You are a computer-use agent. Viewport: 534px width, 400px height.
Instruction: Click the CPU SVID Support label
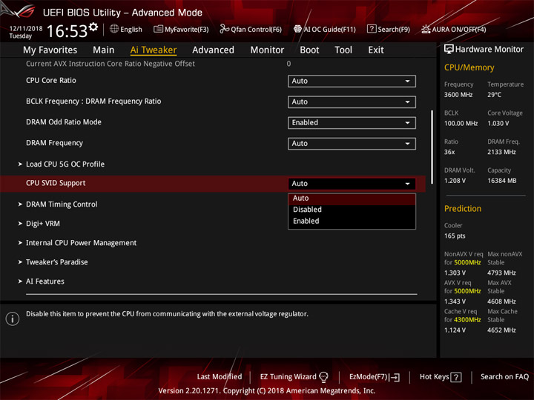point(56,183)
